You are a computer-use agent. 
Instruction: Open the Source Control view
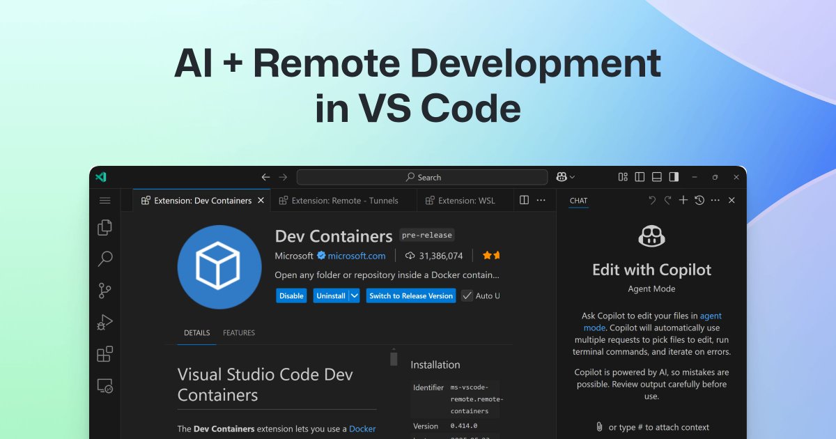pos(104,291)
